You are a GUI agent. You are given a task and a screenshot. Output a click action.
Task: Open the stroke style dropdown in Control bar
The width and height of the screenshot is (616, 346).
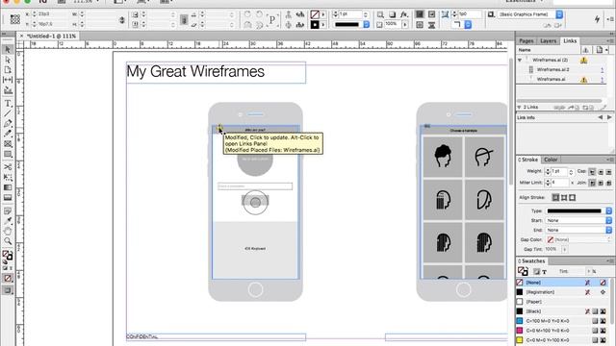[x=351, y=25]
